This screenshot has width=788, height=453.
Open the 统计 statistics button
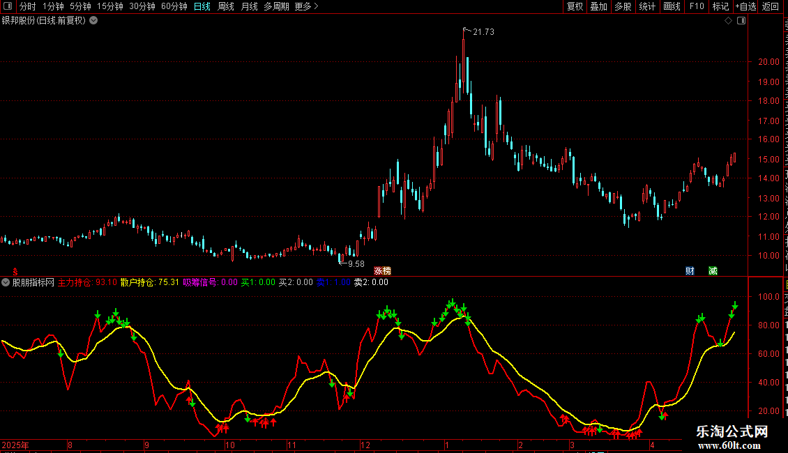pyautogui.click(x=646, y=6)
